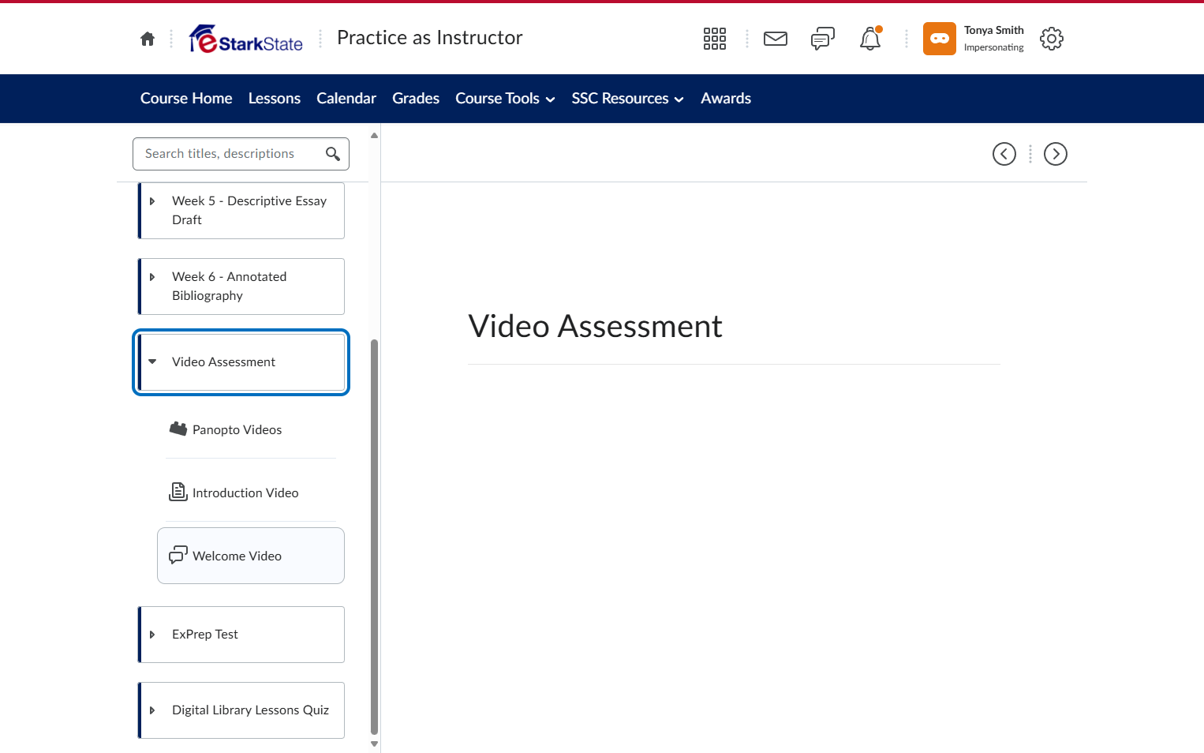Click the sidebar scrollbar down arrow
This screenshot has height=753, width=1204.
click(375, 744)
